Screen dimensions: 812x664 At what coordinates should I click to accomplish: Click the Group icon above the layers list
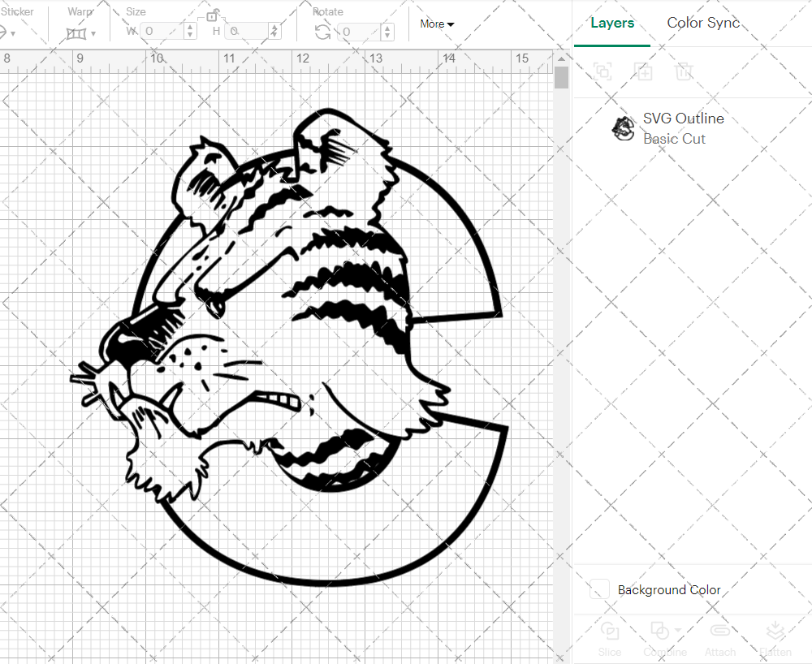point(603,71)
